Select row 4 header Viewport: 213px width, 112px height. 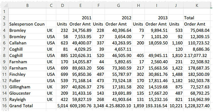4,30
